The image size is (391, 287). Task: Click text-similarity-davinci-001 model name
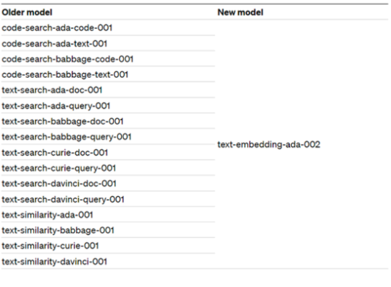click(54, 261)
